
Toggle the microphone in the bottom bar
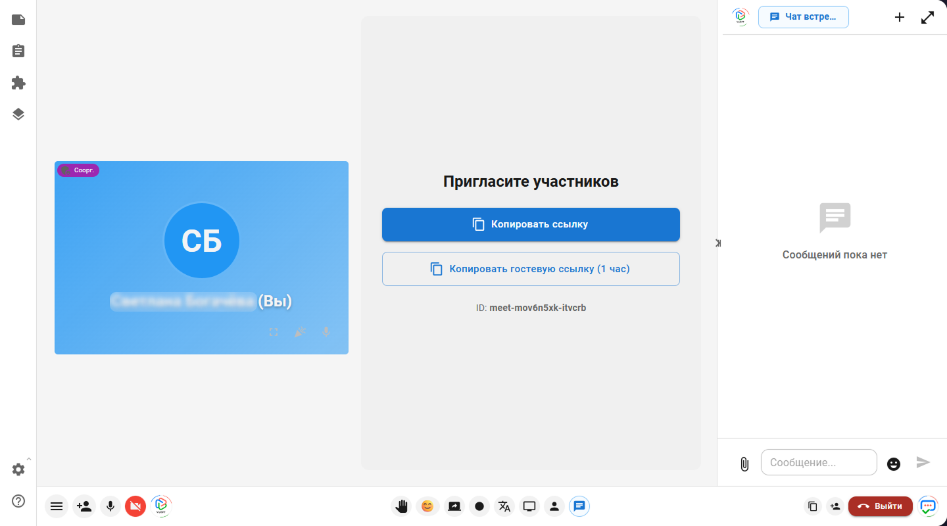(110, 506)
